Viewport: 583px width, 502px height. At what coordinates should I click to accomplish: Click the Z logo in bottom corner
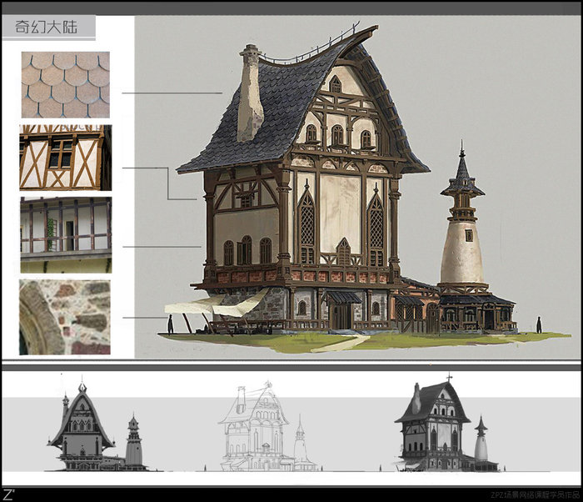tap(9, 494)
